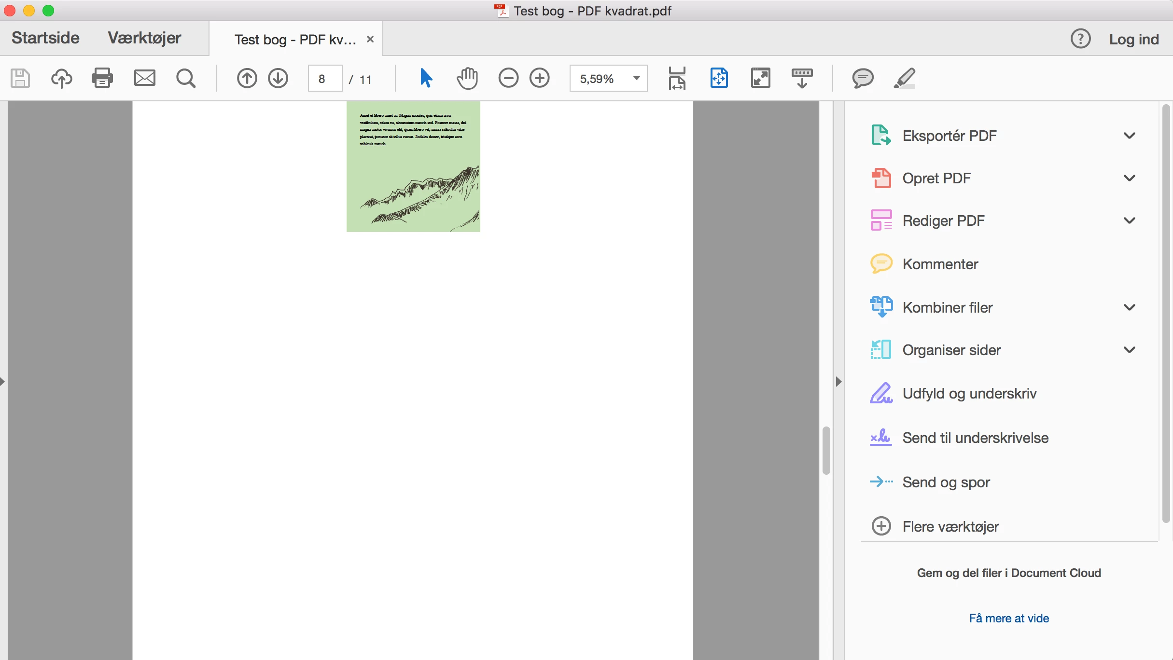Select the hand pan tool
This screenshot has width=1173, height=660.
coord(467,78)
